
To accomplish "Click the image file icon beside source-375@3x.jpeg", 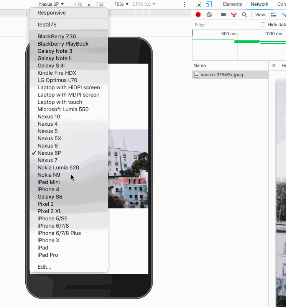I will click(x=196, y=75).
